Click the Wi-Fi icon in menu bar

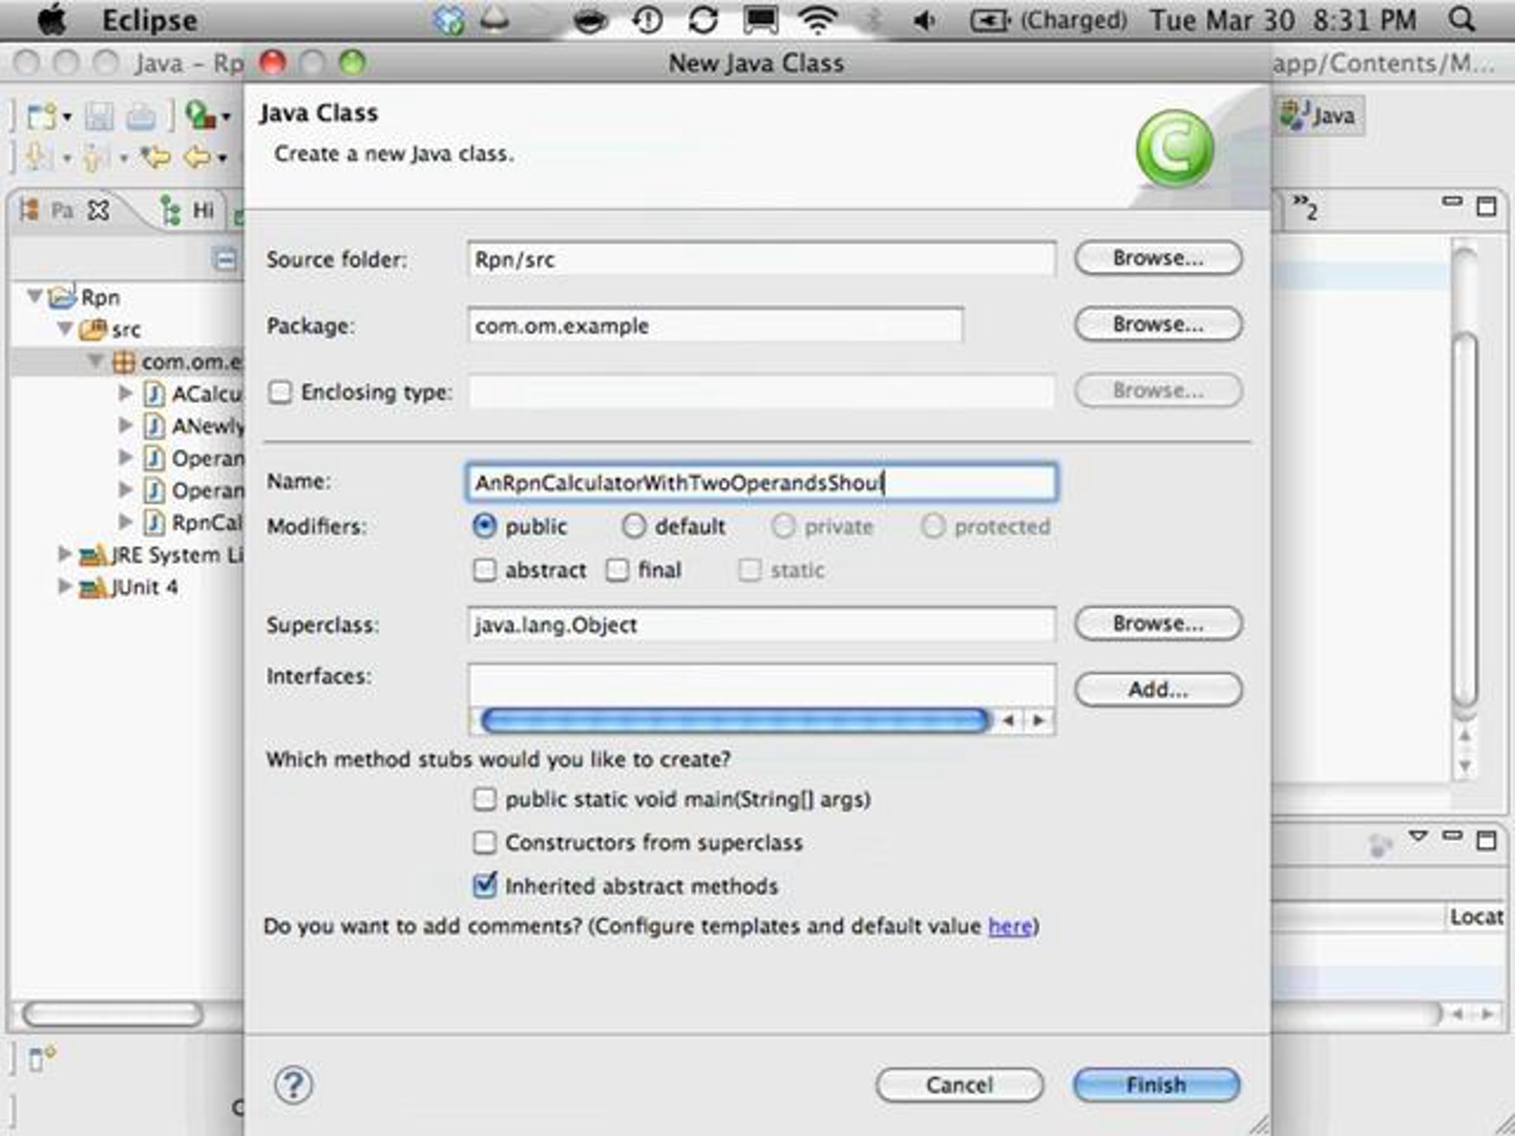[x=817, y=20]
